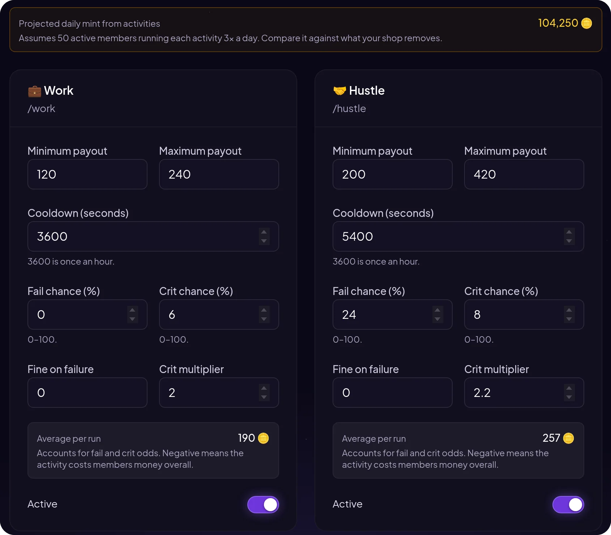Edit the Hustle crit multiplier field showing 2.2
The image size is (611, 535).
pos(524,393)
